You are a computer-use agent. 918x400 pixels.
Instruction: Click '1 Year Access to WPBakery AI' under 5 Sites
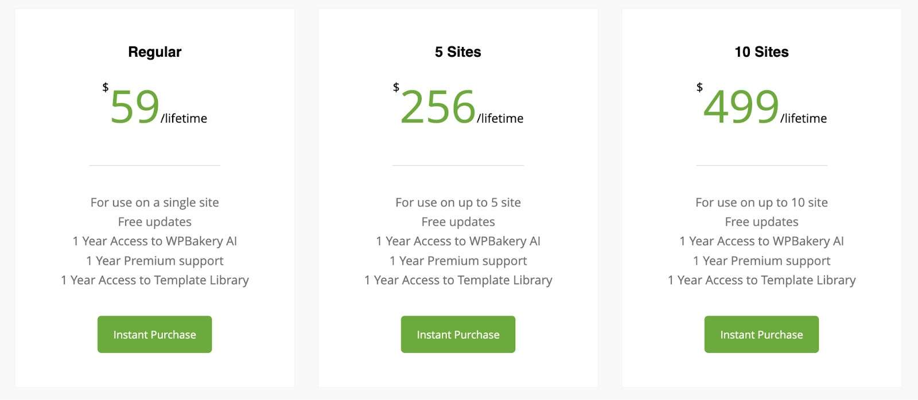457,241
